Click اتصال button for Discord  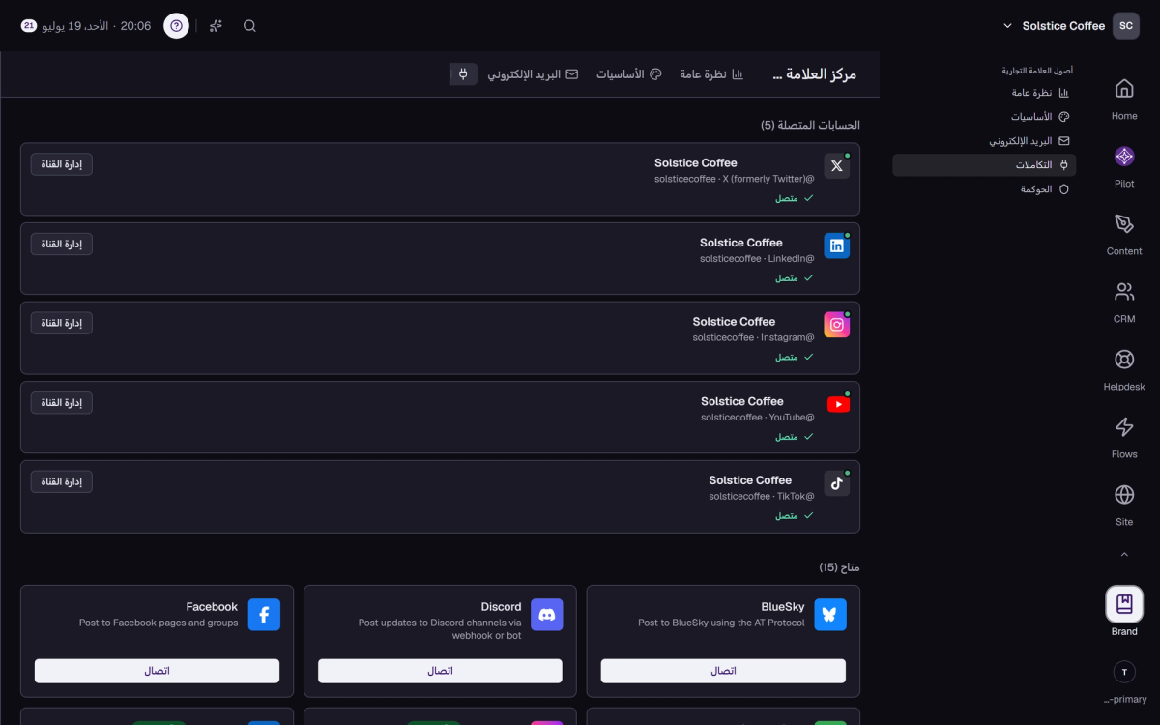click(440, 671)
